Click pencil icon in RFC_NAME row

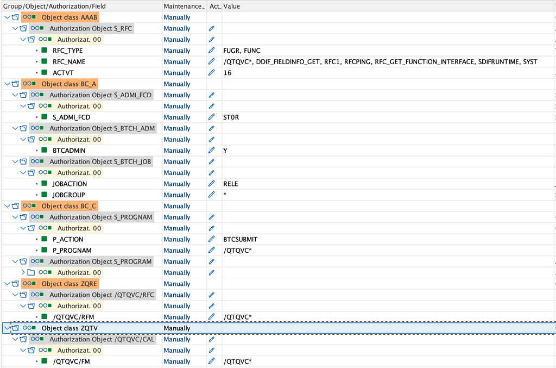(x=212, y=61)
